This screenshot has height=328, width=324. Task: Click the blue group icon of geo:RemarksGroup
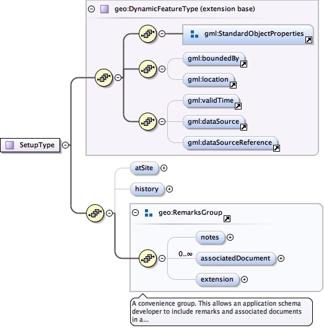[149, 213]
